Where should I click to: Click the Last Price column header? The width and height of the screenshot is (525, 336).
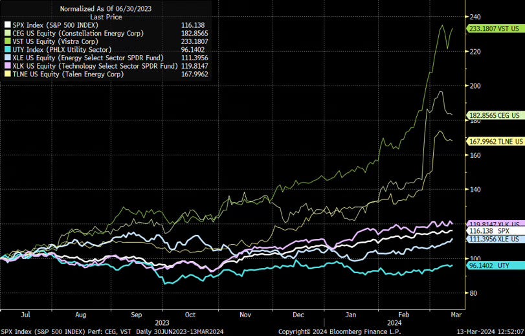(106, 17)
